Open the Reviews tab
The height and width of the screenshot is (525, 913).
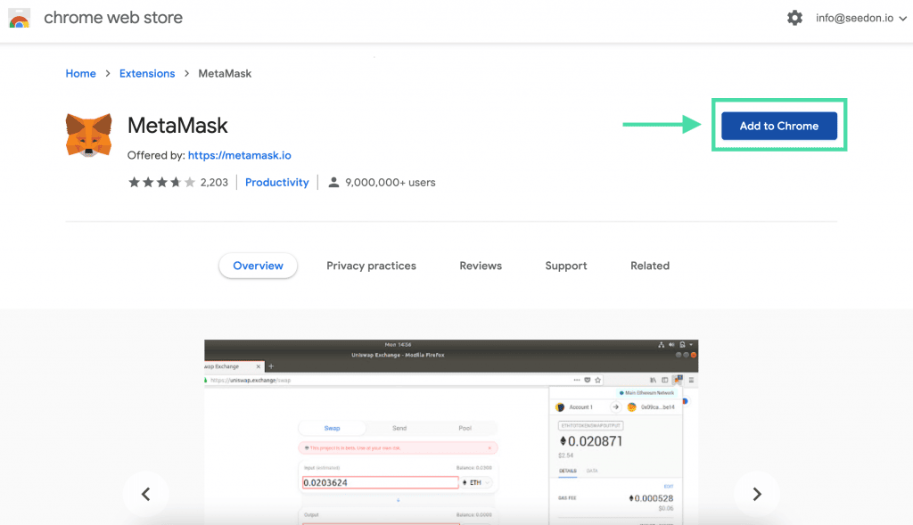[x=481, y=266]
